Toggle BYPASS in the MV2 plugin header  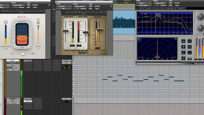click(x=97, y=6)
